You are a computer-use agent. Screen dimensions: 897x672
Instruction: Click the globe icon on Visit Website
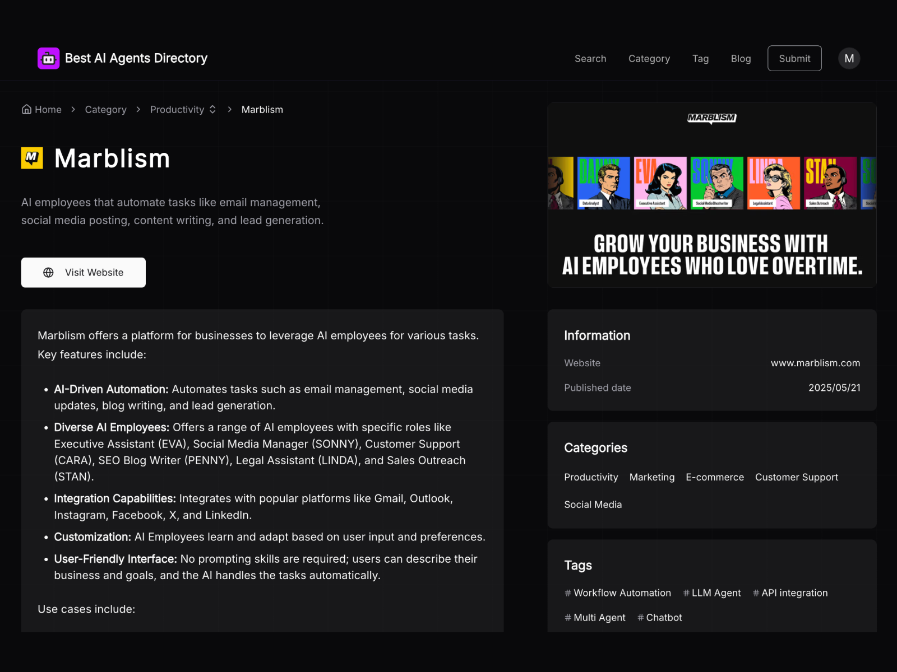(49, 272)
